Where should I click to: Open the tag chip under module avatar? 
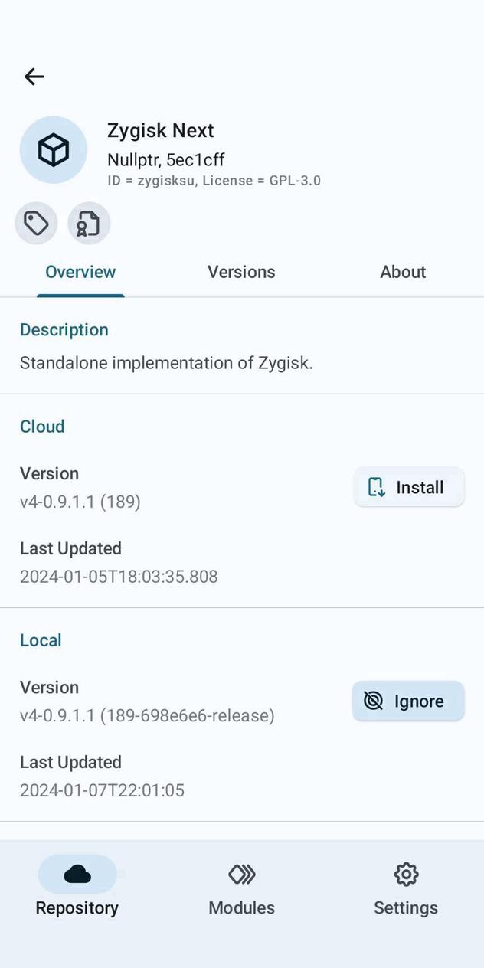[x=35, y=223]
